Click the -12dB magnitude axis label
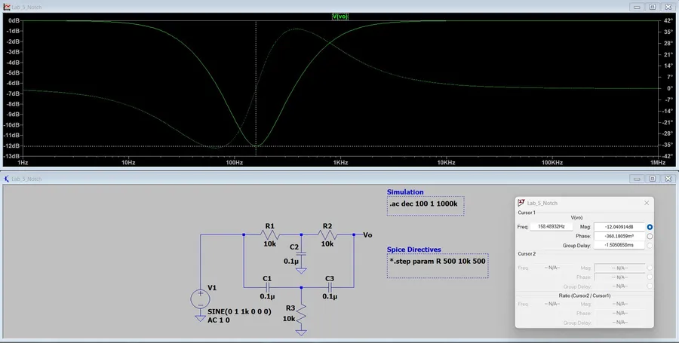679x343 pixels. [x=12, y=145]
